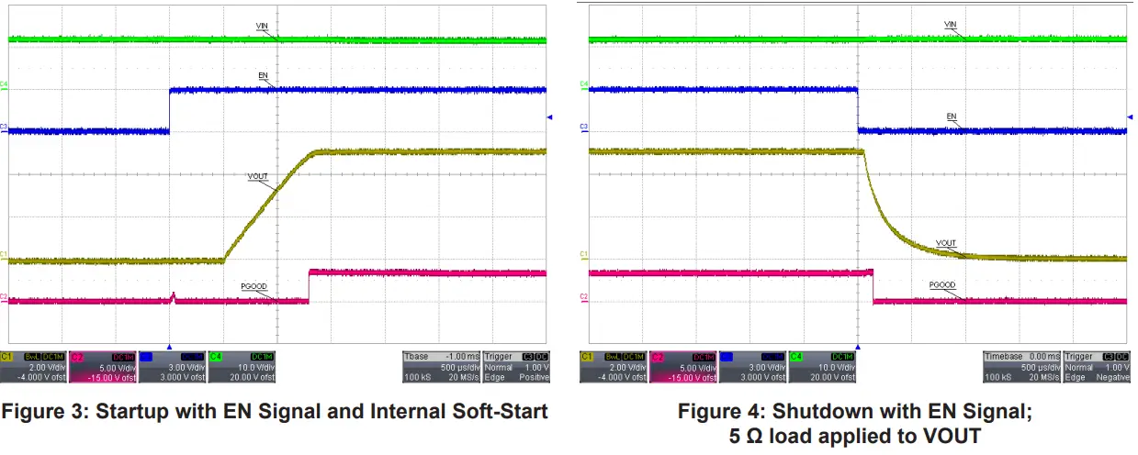Open the Trigger descriptor box in Figure 3

[x=517, y=366]
